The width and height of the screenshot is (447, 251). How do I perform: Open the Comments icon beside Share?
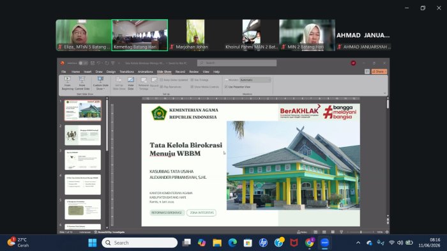pyautogui.click(x=367, y=72)
